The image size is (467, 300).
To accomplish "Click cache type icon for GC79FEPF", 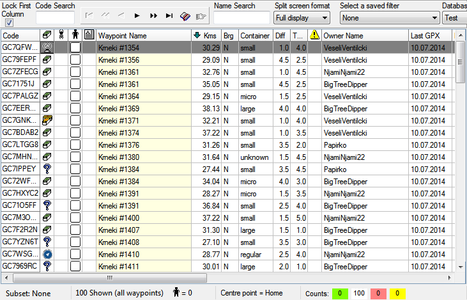I will pos(47,59).
